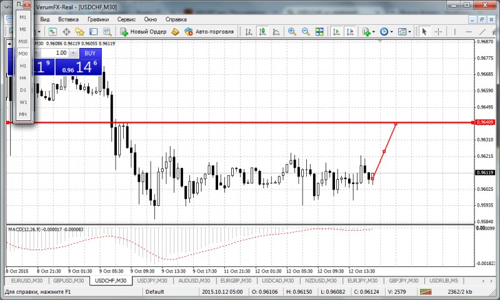
Task: Click the 0.96 14 buy price tile
Action: pyautogui.click(x=79, y=67)
